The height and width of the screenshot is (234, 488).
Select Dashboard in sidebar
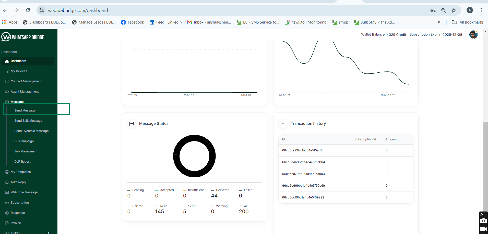[x=28, y=61]
